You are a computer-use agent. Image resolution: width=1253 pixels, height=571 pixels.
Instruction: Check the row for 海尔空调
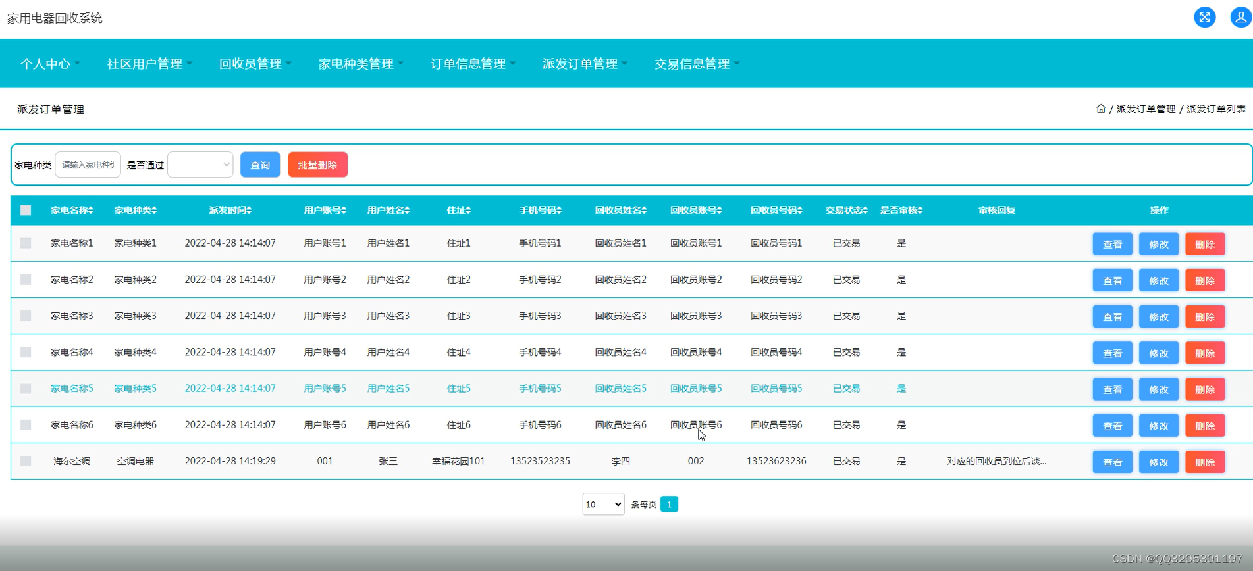pyautogui.click(x=26, y=461)
